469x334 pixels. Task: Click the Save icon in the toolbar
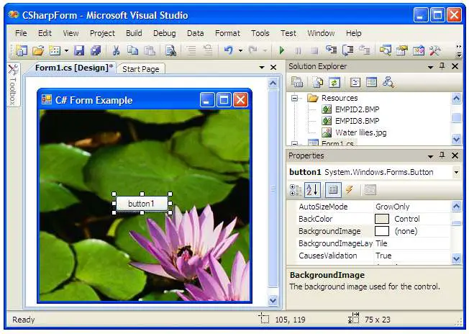79,50
